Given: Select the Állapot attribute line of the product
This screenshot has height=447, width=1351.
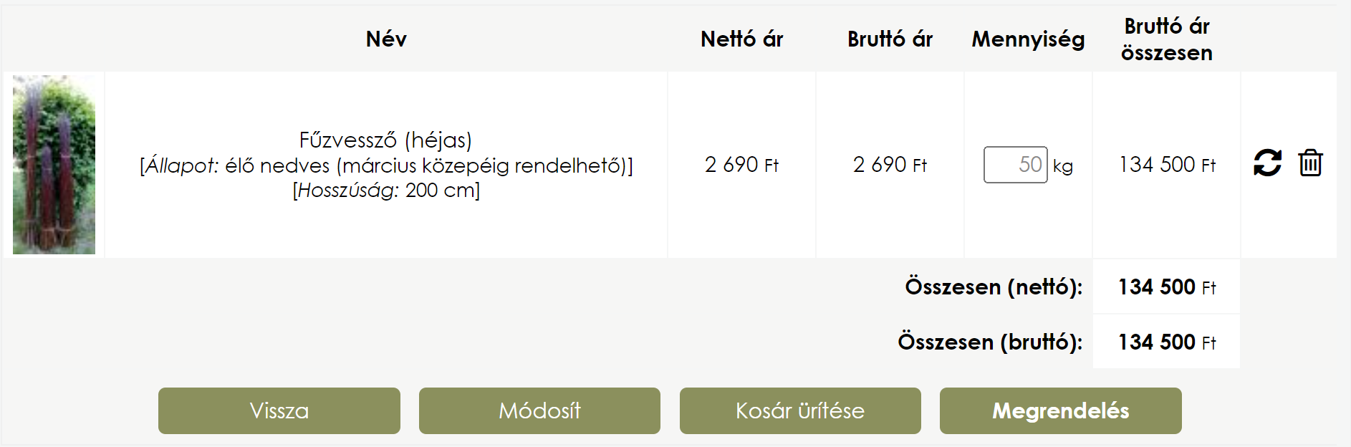Looking at the screenshot, I should [386, 166].
